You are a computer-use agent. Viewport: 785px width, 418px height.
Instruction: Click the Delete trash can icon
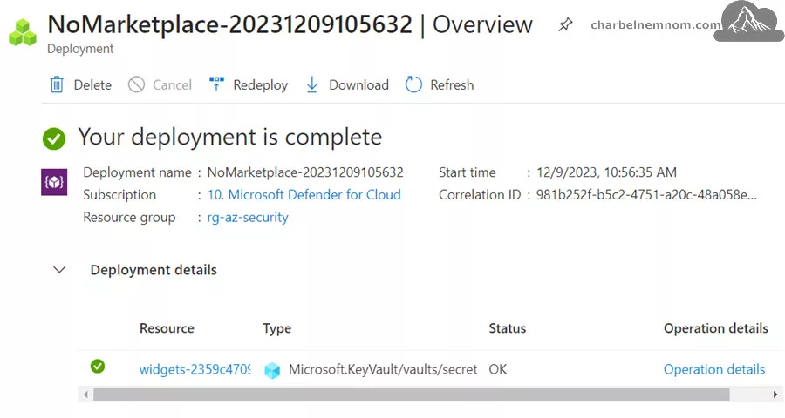click(57, 84)
